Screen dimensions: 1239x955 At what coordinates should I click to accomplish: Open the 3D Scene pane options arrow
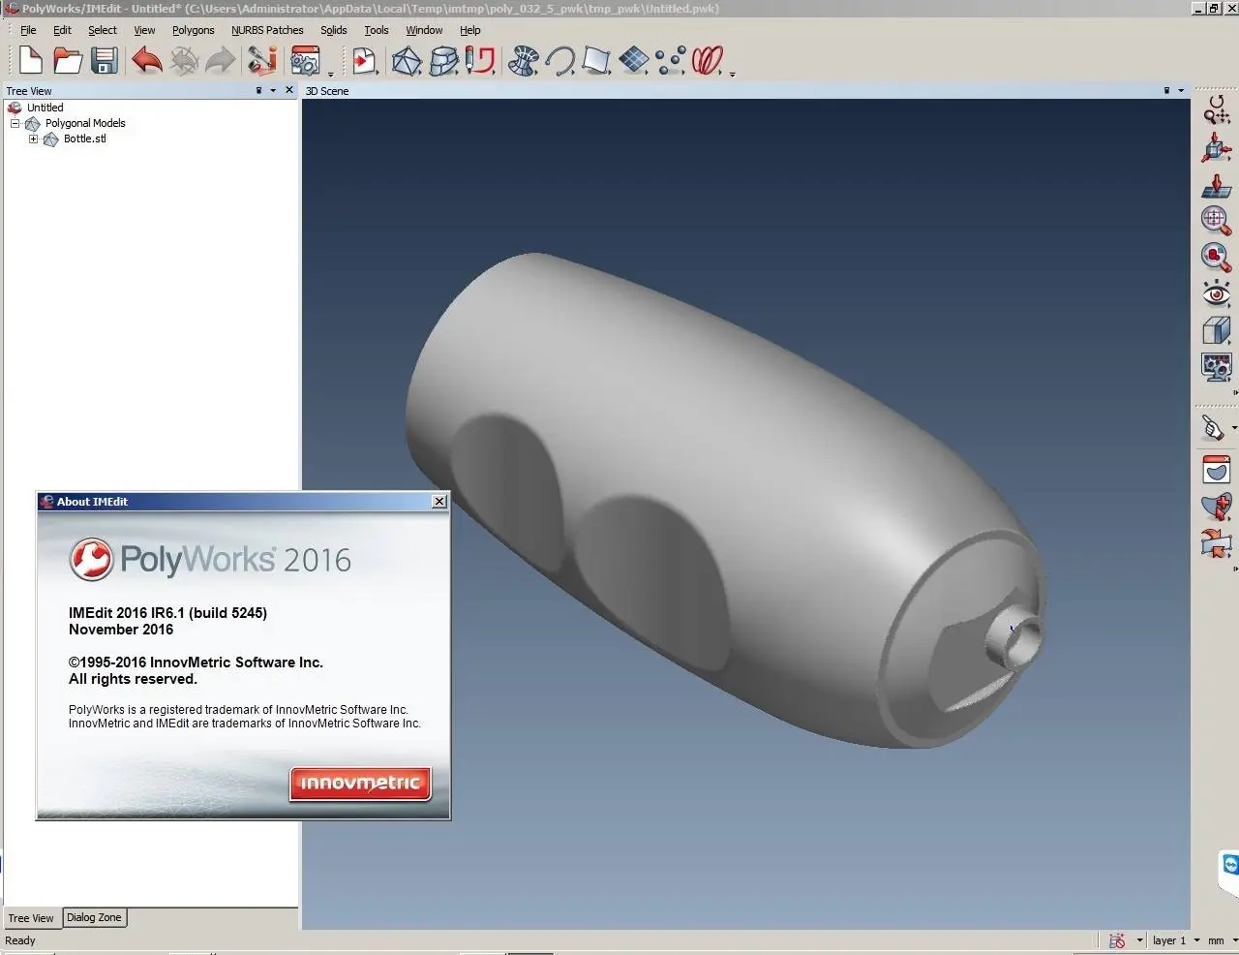tap(1181, 90)
